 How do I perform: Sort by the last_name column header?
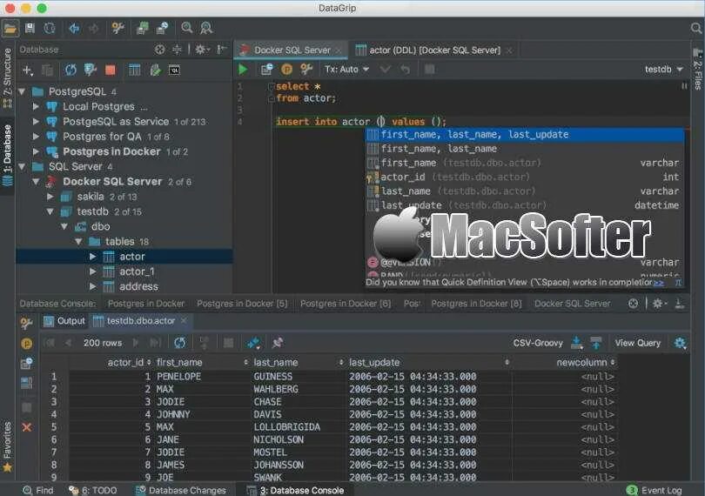click(x=299, y=363)
